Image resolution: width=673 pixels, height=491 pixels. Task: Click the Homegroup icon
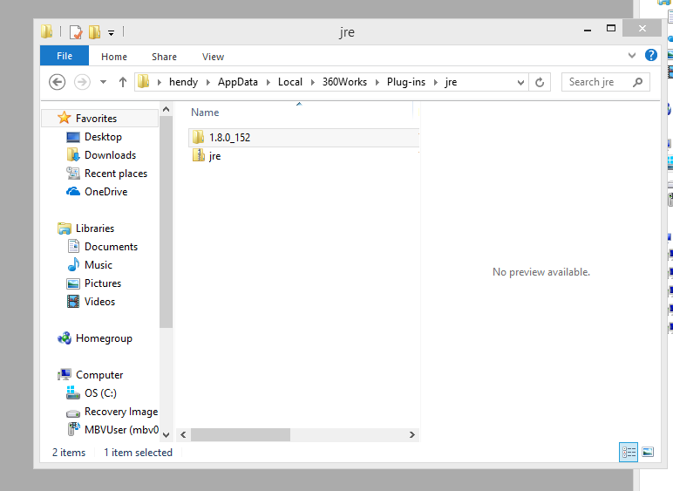[x=65, y=338]
